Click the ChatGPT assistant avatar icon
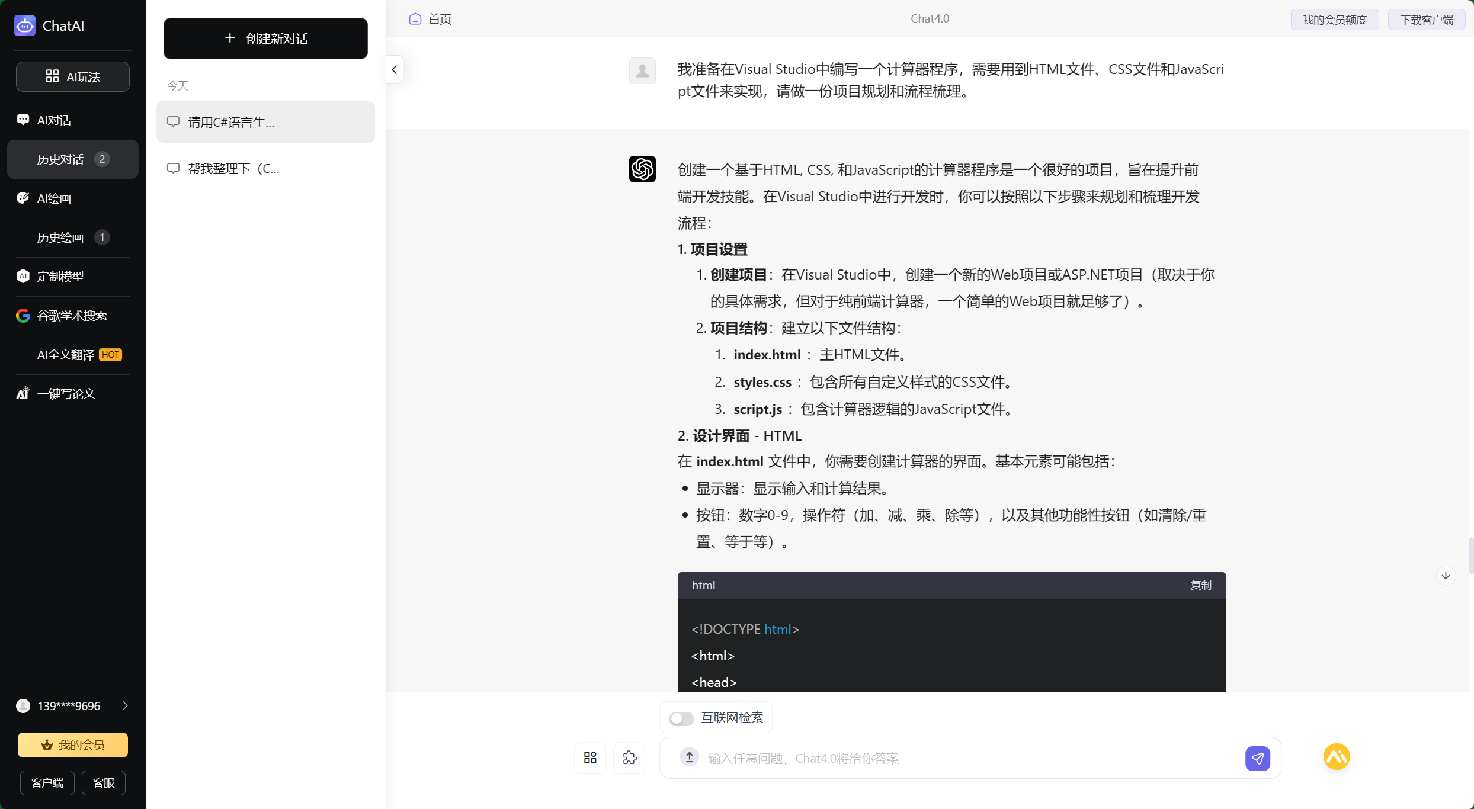 tap(642, 169)
